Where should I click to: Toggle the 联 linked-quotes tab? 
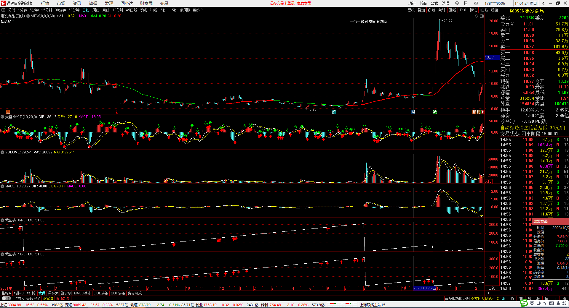click(538, 299)
